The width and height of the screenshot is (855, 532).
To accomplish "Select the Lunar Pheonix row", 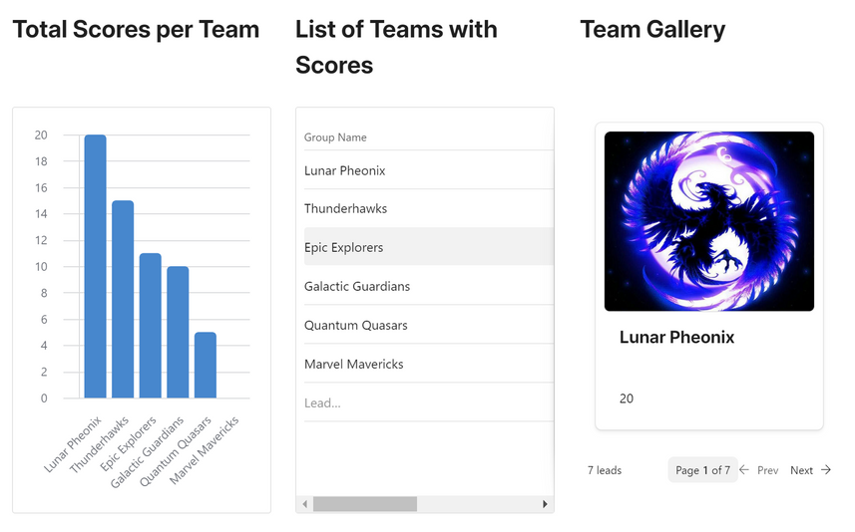I will click(429, 170).
